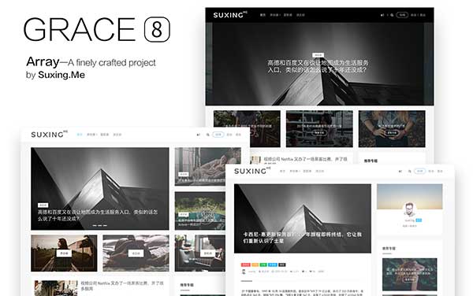
Task: Click the comment icon in the article meta row
Action: point(304,272)
